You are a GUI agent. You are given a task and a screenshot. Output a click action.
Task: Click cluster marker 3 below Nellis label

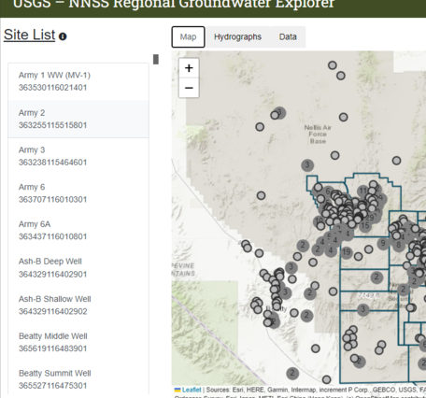click(307, 164)
